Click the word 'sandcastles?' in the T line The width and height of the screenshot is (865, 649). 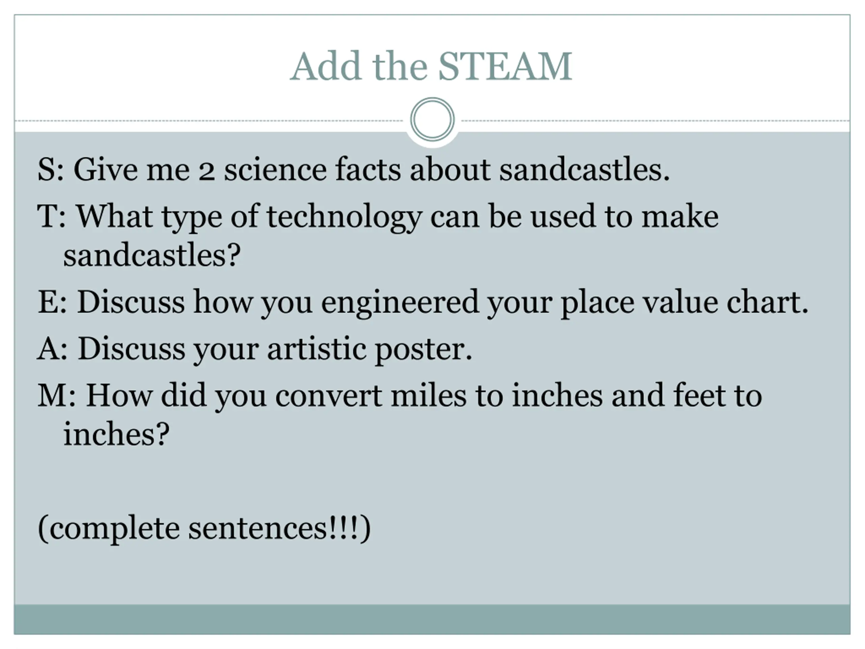[152, 256]
